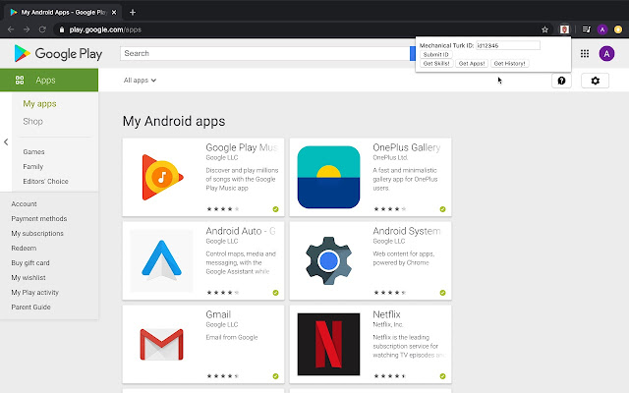Open the Google apps grid menu
This screenshot has height=393, width=629.
click(585, 53)
